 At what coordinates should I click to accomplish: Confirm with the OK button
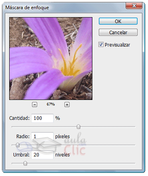tap(118, 21)
